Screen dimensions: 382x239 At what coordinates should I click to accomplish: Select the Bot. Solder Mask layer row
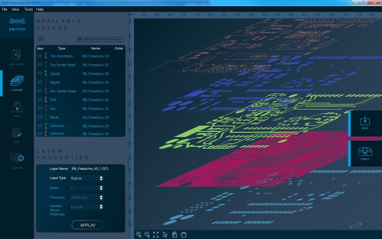(x=80, y=91)
